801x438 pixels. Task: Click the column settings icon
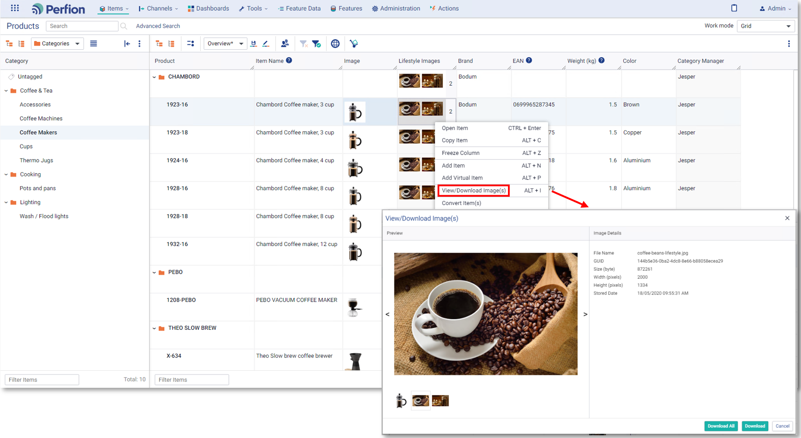[191, 44]
